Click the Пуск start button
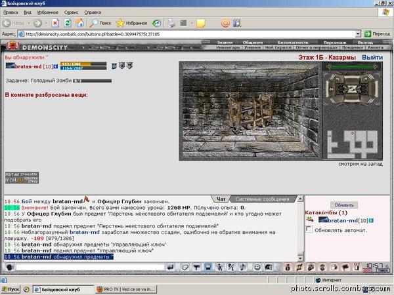The image size is (394, 295). [x=11, y=290]
